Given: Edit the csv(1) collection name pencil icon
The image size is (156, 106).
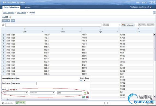Looking at the screenshot, I should click(x=10, y=17).
